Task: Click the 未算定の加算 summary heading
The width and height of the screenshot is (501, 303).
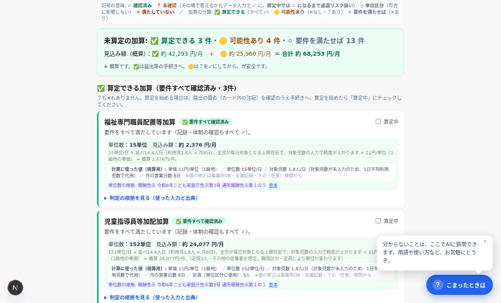Action: point(126,41)
